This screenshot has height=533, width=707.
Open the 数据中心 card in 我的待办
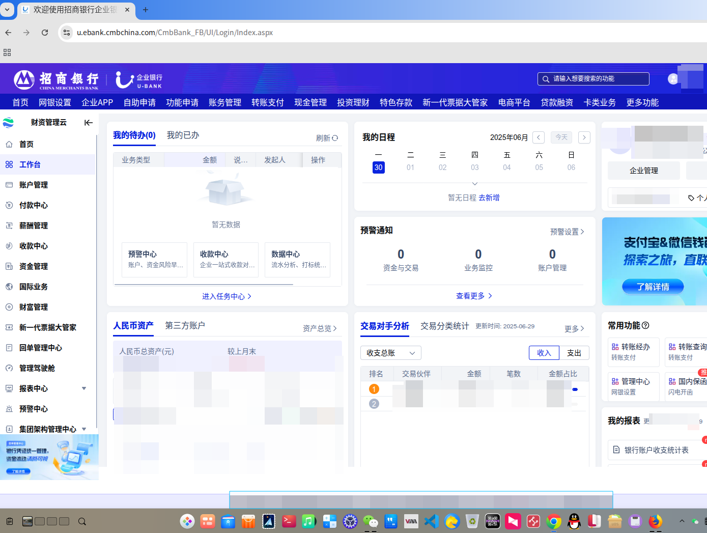[x=297, y=260]
